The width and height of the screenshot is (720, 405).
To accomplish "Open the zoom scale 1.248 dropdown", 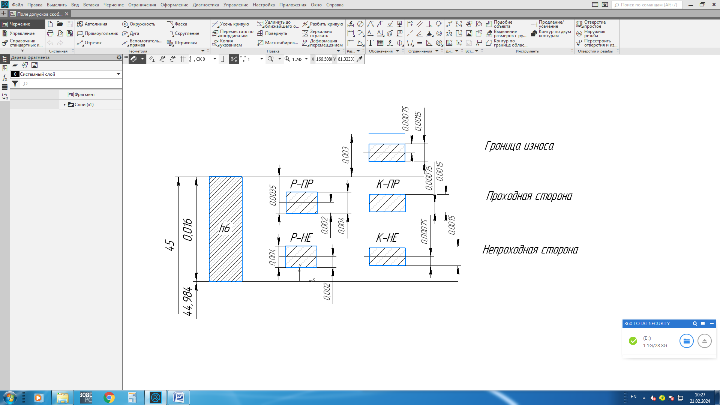I will (x=306, y=59).
